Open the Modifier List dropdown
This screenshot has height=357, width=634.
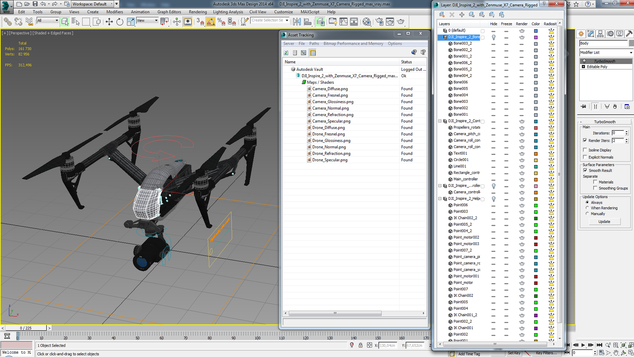tap(606, 53)
